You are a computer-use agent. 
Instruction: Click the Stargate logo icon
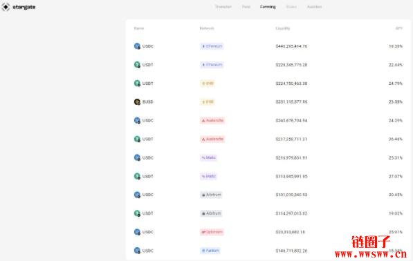point(6,7)
